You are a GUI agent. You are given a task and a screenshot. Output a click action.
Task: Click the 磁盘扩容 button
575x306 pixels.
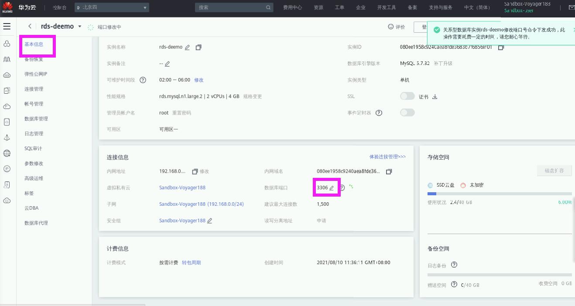554,170
